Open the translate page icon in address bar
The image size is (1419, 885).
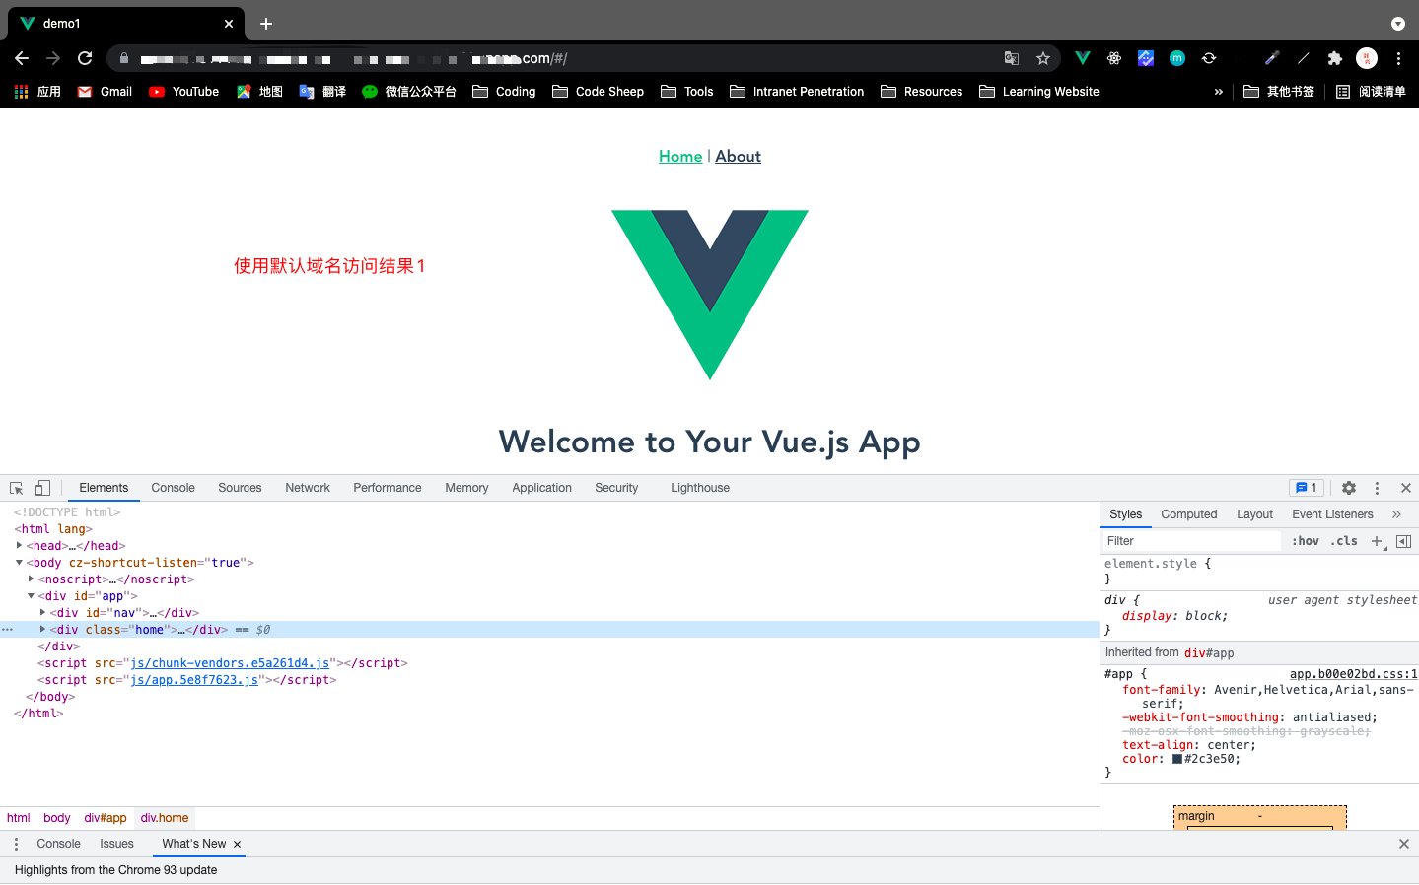coord(1012,58)
